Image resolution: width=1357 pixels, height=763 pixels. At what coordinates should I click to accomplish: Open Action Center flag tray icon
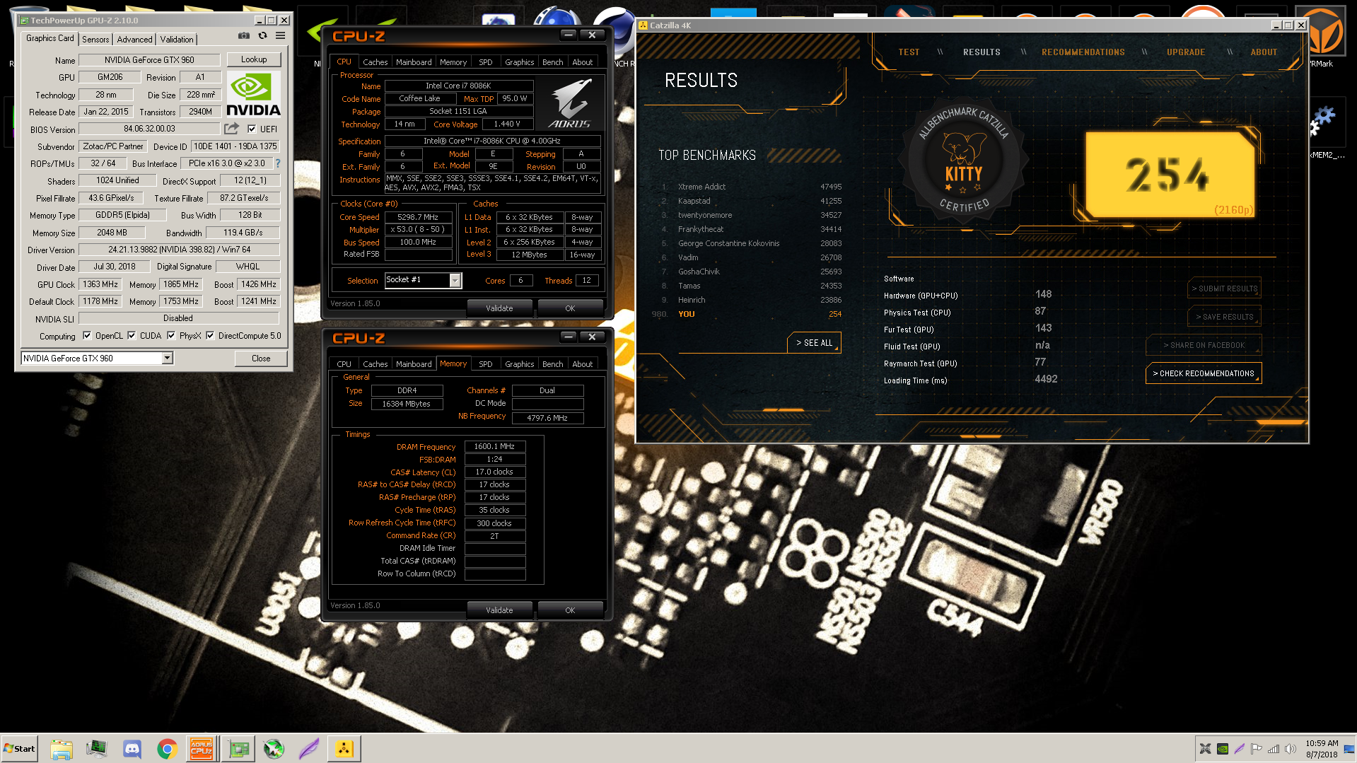[1256, 749]
